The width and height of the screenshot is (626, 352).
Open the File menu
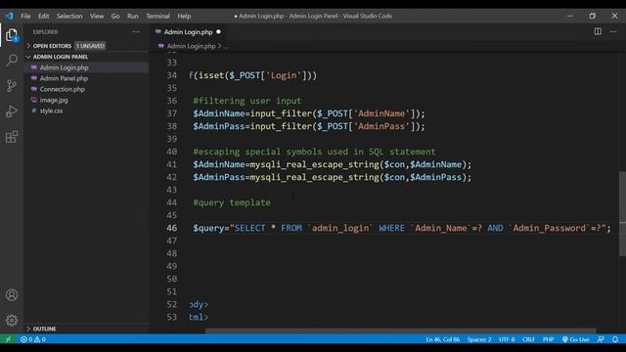coord(25,16)
